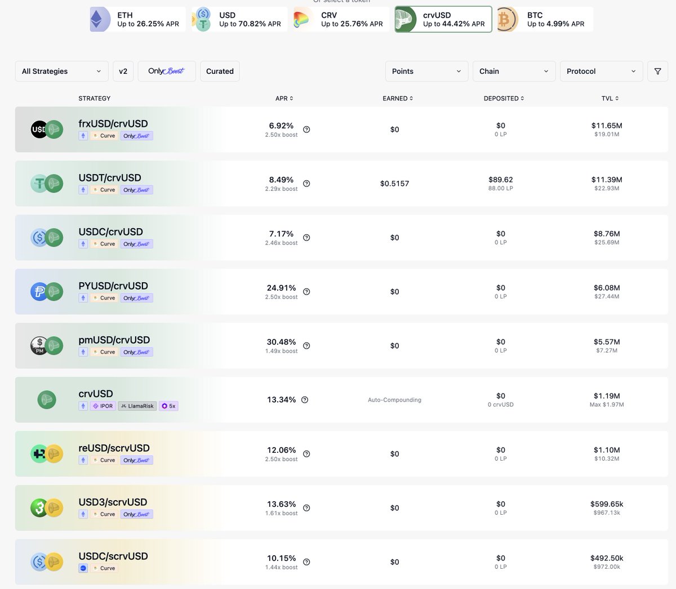Viewport: 676px width, 589px height.
Task: Click the STRATEGY column header
Action: [95, 99]
